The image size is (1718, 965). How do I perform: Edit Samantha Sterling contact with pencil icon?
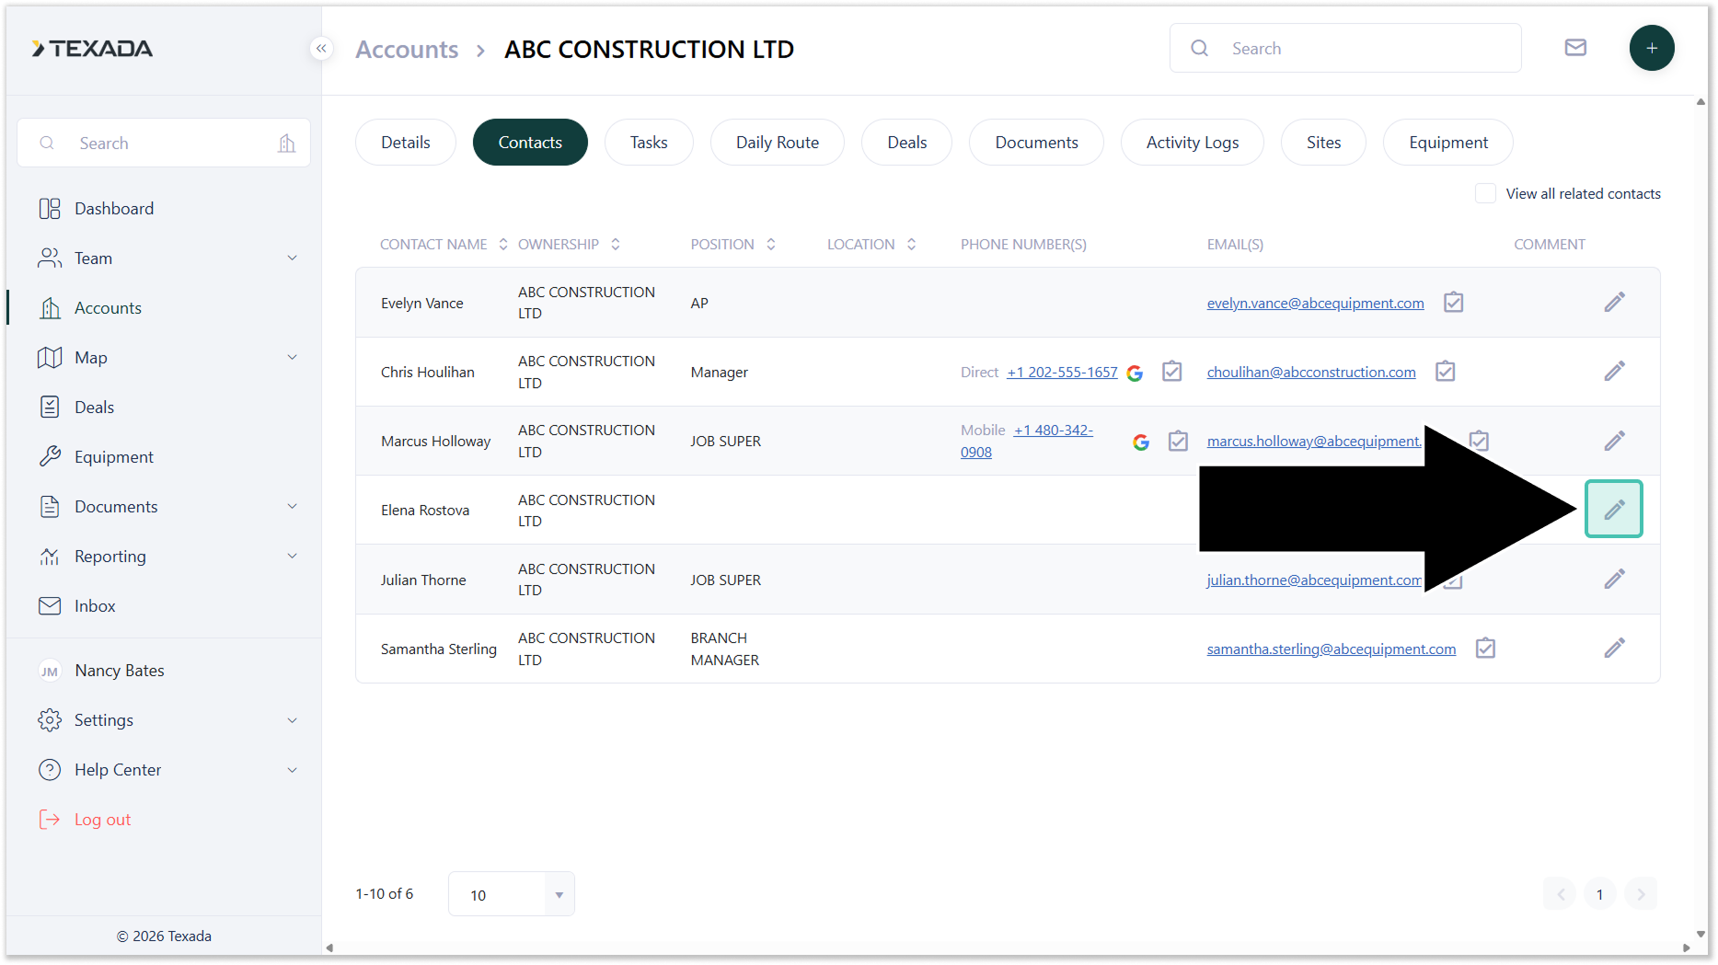click(1614, 649)
